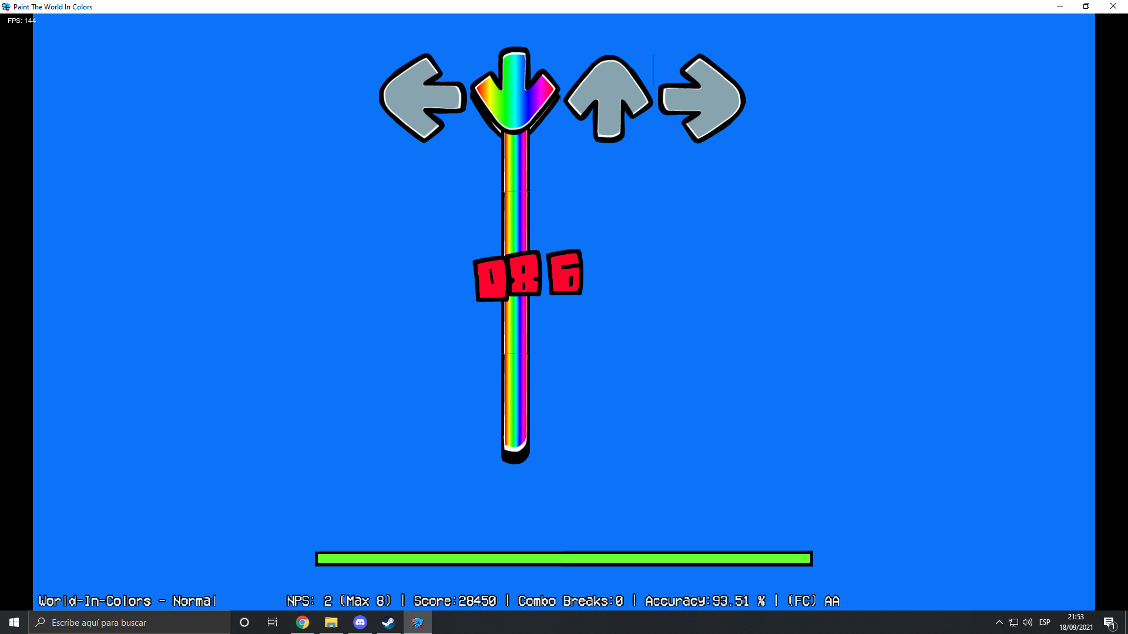Launch Steam from the taskbar

click(388, 622)
